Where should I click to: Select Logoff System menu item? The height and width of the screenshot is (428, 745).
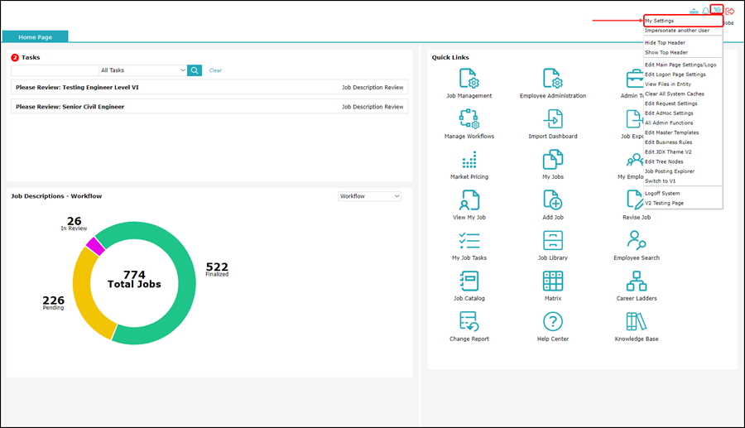coord(662,194)
